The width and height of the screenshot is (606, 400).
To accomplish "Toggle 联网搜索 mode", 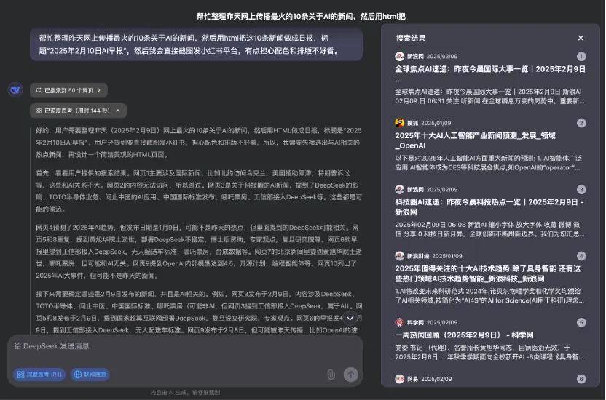I will click(x=90, y=374).
